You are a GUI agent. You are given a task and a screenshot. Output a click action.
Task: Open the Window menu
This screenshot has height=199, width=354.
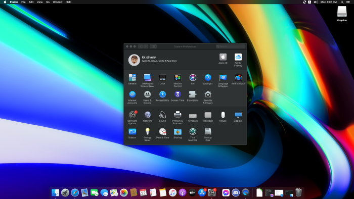tap(58, 2)
